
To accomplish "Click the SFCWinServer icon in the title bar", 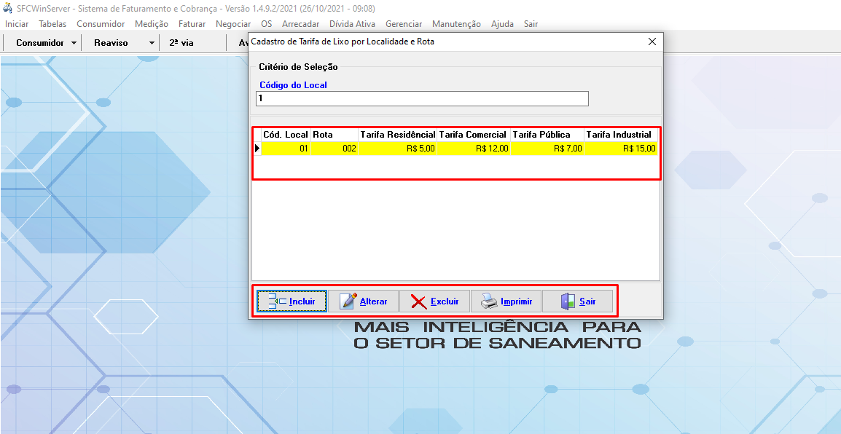I will pos(9,8).
